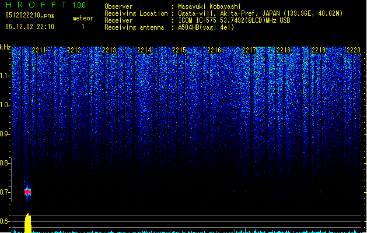
Task: Click the date stamp 05.12.02 22:10
Action: pyautogui.click(x=30, y=27)
